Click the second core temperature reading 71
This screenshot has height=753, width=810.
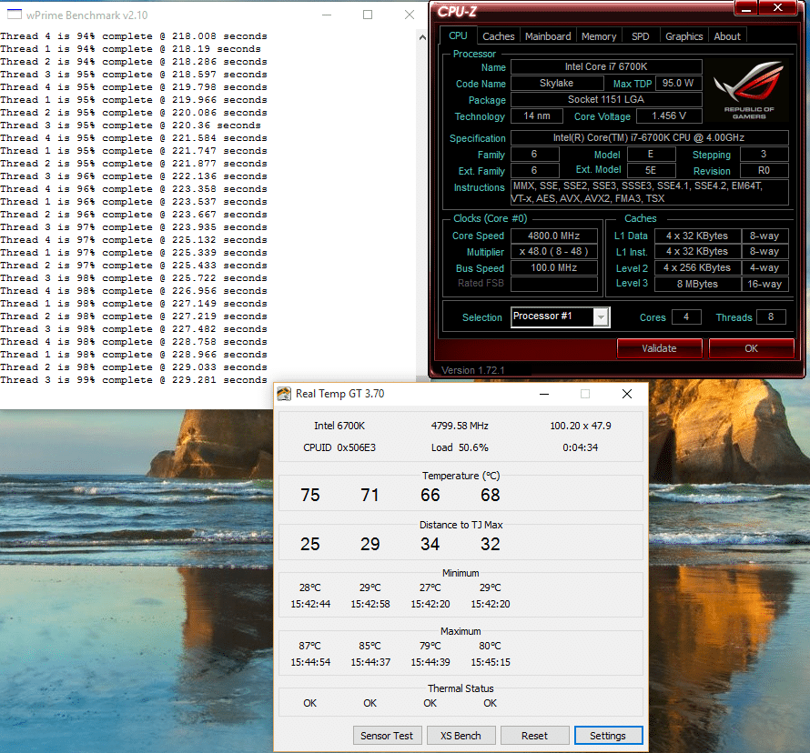tap(370, 495)
